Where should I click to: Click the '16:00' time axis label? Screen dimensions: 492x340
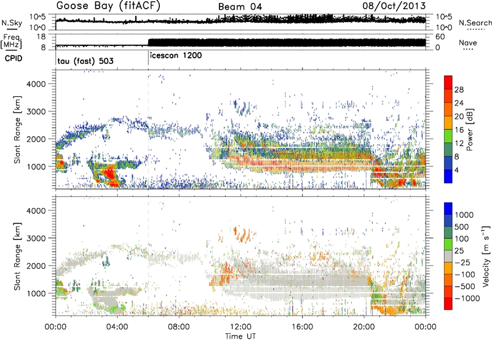[x=302, y=327]
